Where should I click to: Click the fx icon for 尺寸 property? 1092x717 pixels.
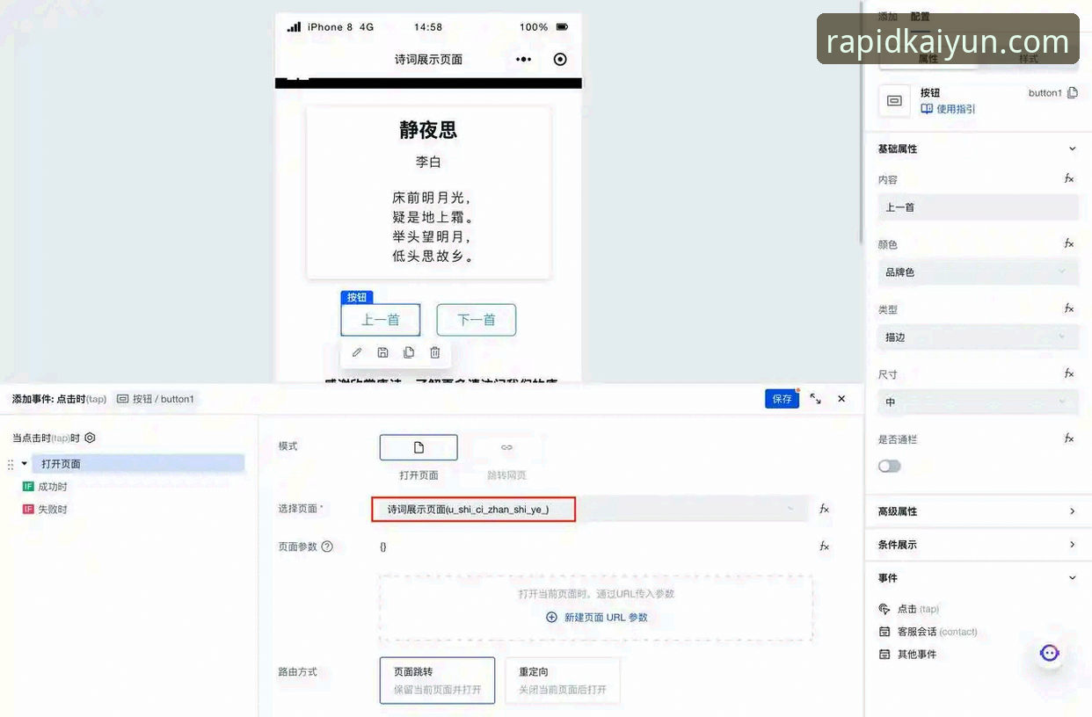pyautogui.click(x=1069, y=373)
